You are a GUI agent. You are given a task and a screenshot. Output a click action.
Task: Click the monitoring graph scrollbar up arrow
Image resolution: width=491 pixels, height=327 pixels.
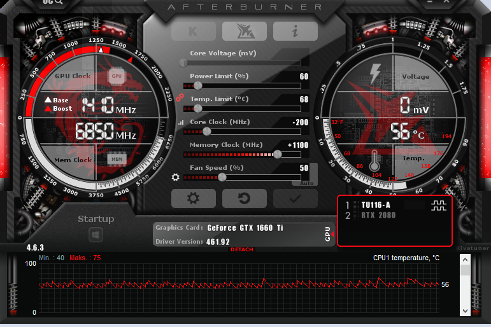465,260
